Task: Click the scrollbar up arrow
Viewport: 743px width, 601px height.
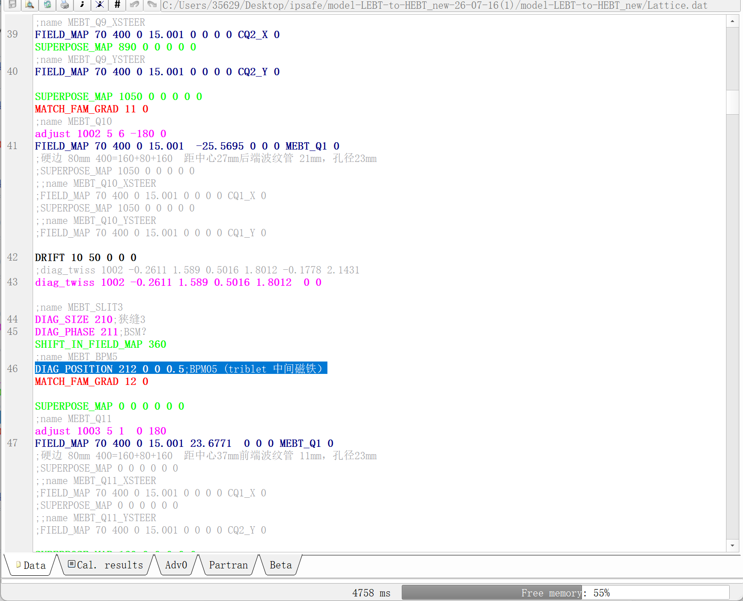Action: (x=732, y=21)
